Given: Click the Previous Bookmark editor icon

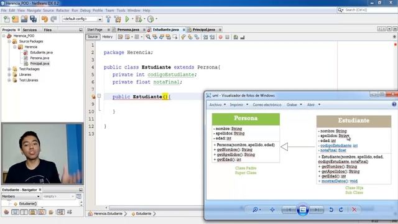Looking at the screenshot, I should tap(183, 37).
